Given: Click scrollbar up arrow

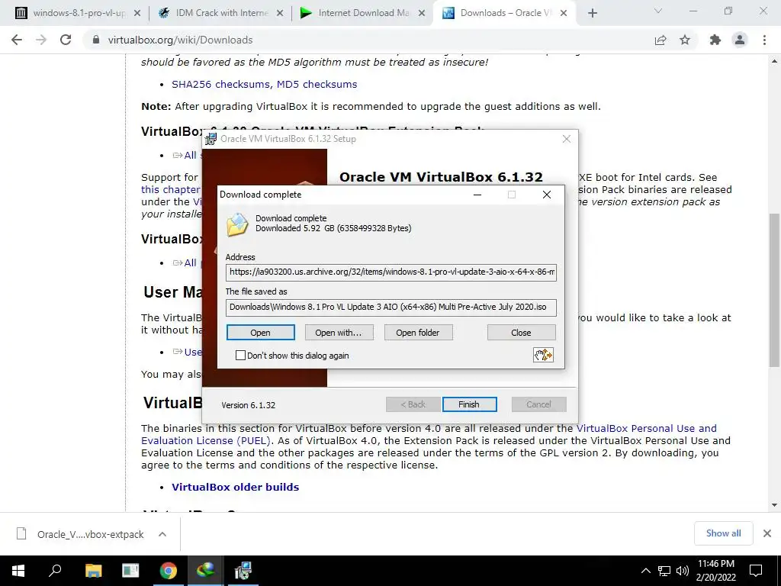Looking at the screenshot, I should click(775, 61).
